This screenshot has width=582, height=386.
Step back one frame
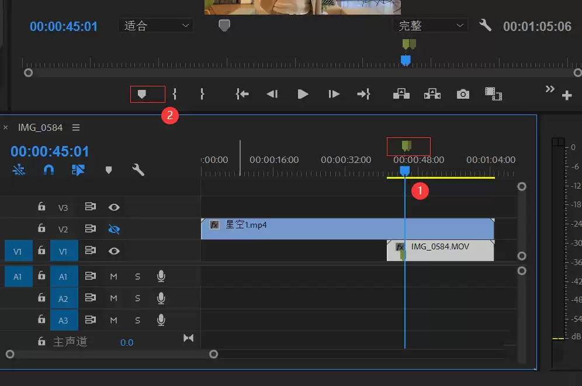point(272,94)
